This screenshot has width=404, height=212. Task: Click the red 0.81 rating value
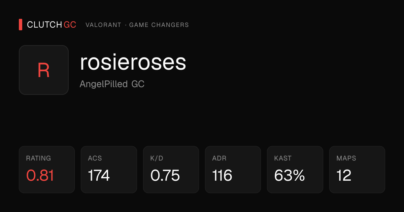[40, 175]
